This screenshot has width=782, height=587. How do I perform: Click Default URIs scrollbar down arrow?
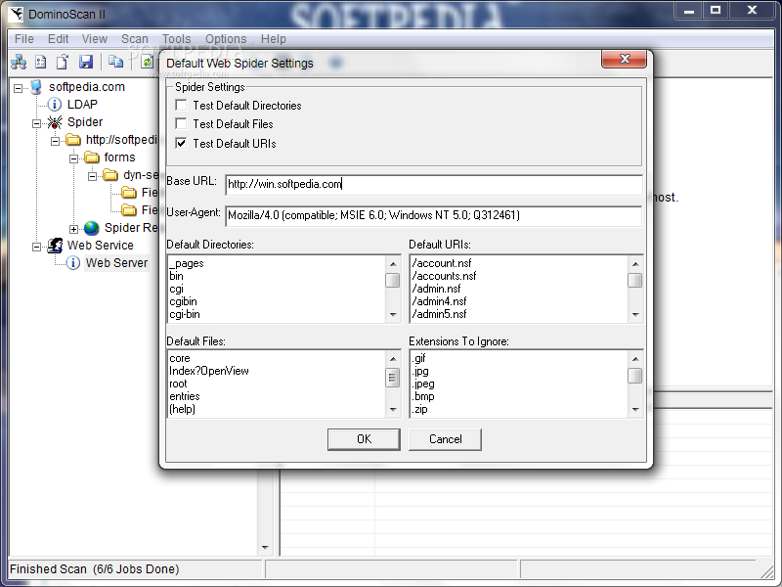point(634,314)
